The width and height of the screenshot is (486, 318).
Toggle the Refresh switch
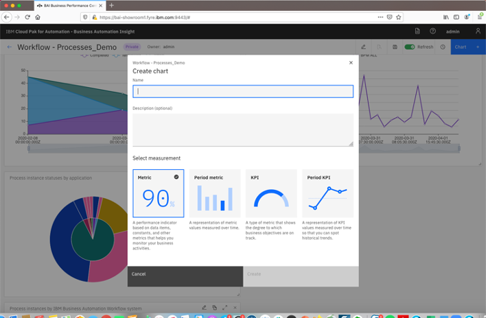(410, 47)
